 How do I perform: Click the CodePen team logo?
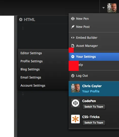pyautogui.click(x=75, y=103)
